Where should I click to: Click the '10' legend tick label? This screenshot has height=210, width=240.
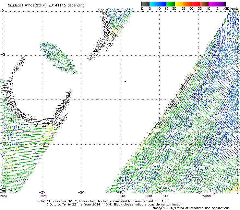coord(159,9)
